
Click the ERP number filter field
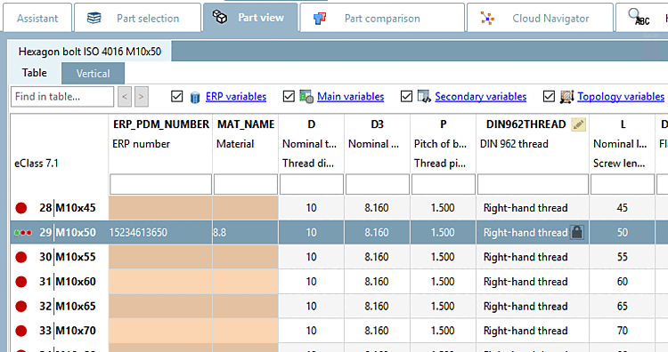pyautogui.click(x=160, y=185)
